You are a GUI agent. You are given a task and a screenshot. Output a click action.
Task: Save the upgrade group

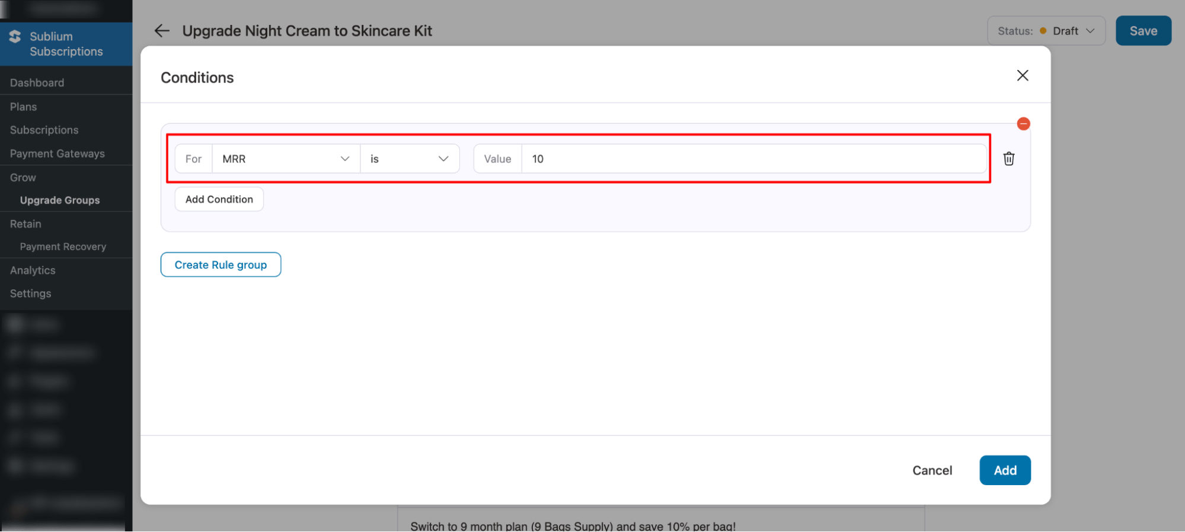(1143, 31)
